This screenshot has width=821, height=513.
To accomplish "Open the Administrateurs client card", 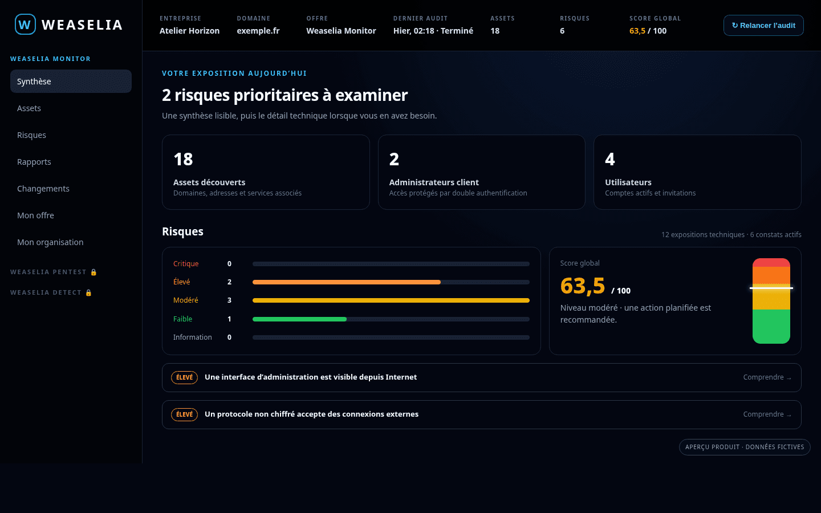I will click(x=482, y=172).
